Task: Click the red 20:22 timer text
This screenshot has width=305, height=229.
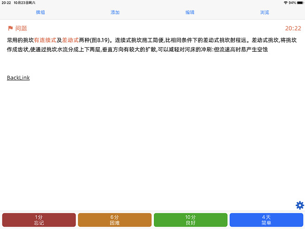Action: click(293, 28)
